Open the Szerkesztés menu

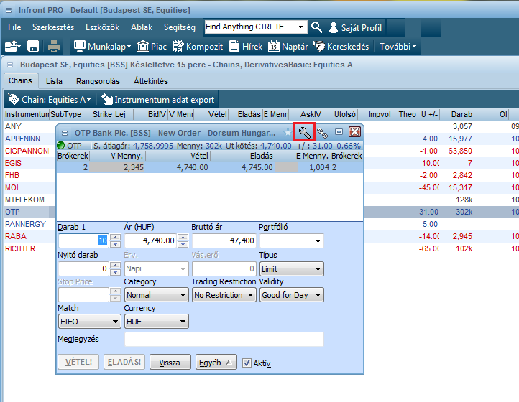[53, 27]
